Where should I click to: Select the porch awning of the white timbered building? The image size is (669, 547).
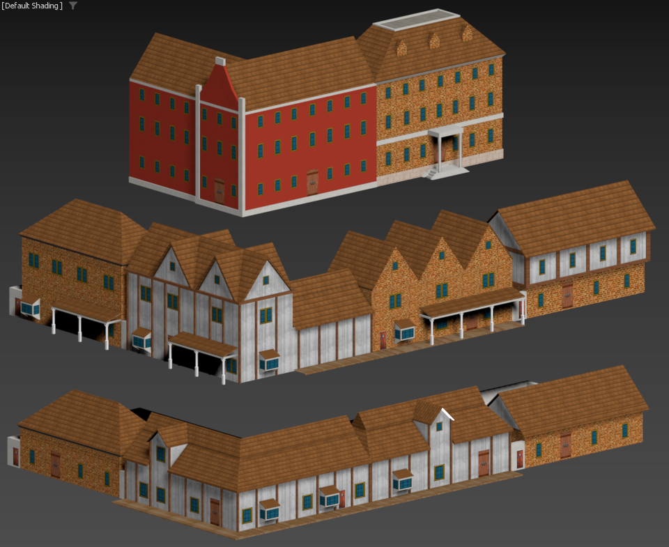tap(202, 344)
